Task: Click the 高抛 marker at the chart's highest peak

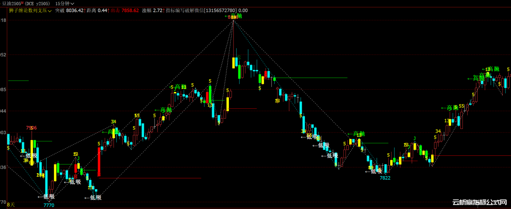Action: (234, 16)
